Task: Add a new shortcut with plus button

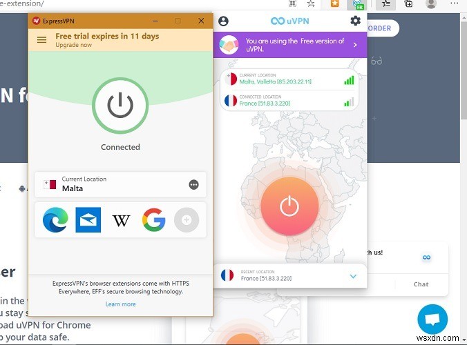Action: click(187, 220)
